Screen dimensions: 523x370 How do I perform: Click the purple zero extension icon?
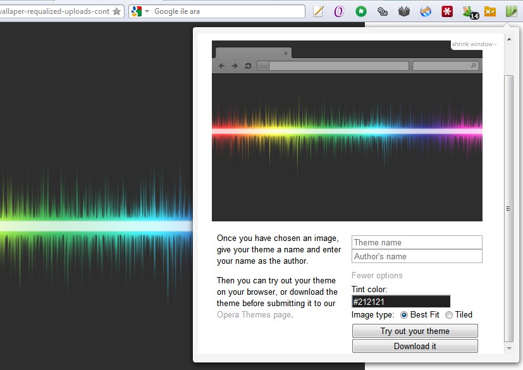tap(339, 11)
